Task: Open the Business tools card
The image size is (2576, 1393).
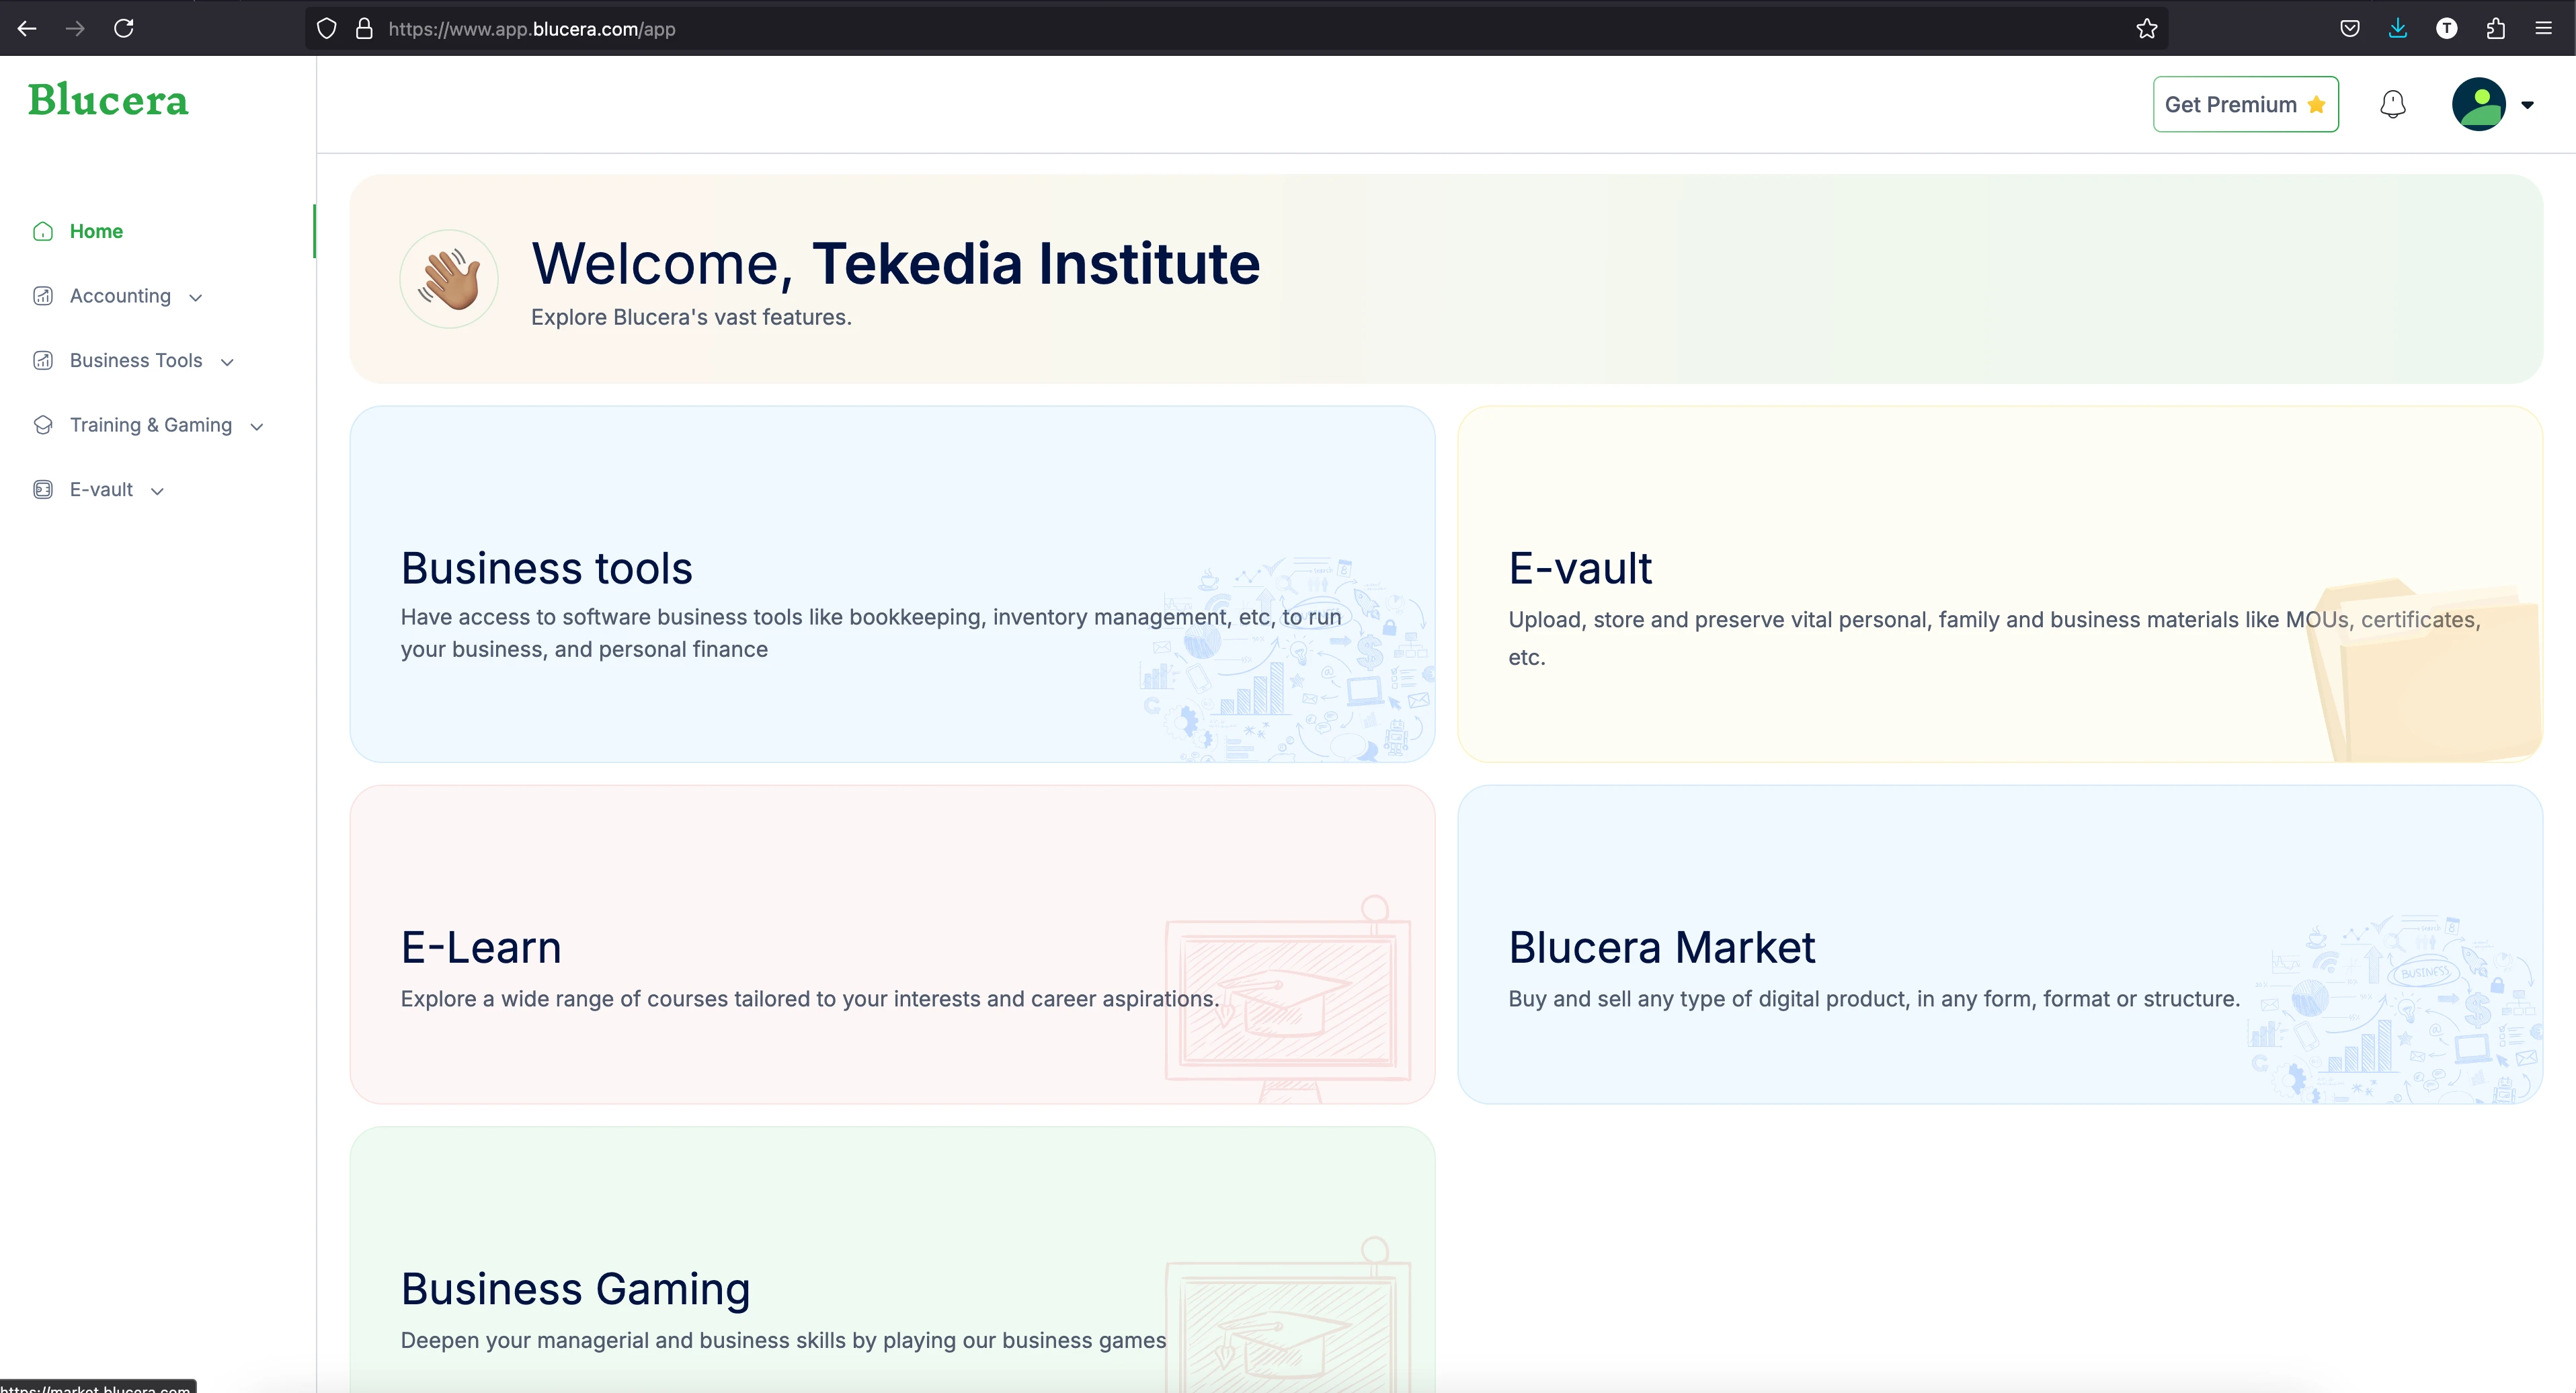Action: click(x=892, y=584)
